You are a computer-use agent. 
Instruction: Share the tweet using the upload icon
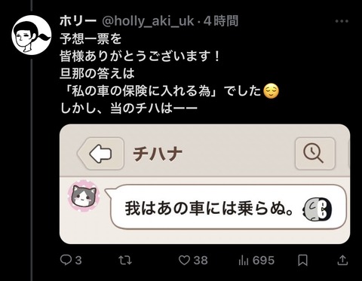click(x=342, y=260)
